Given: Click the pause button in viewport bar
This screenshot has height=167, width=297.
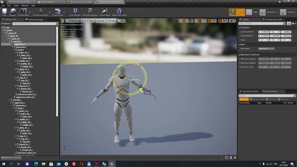Looking at the screenshot, I should 231,158.
